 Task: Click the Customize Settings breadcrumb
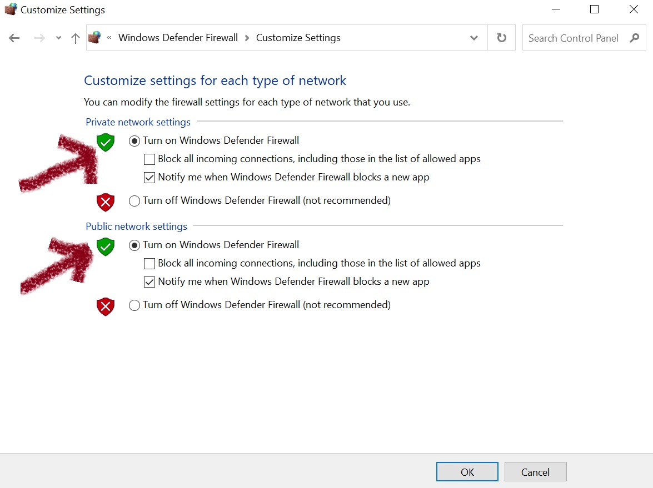298,37
